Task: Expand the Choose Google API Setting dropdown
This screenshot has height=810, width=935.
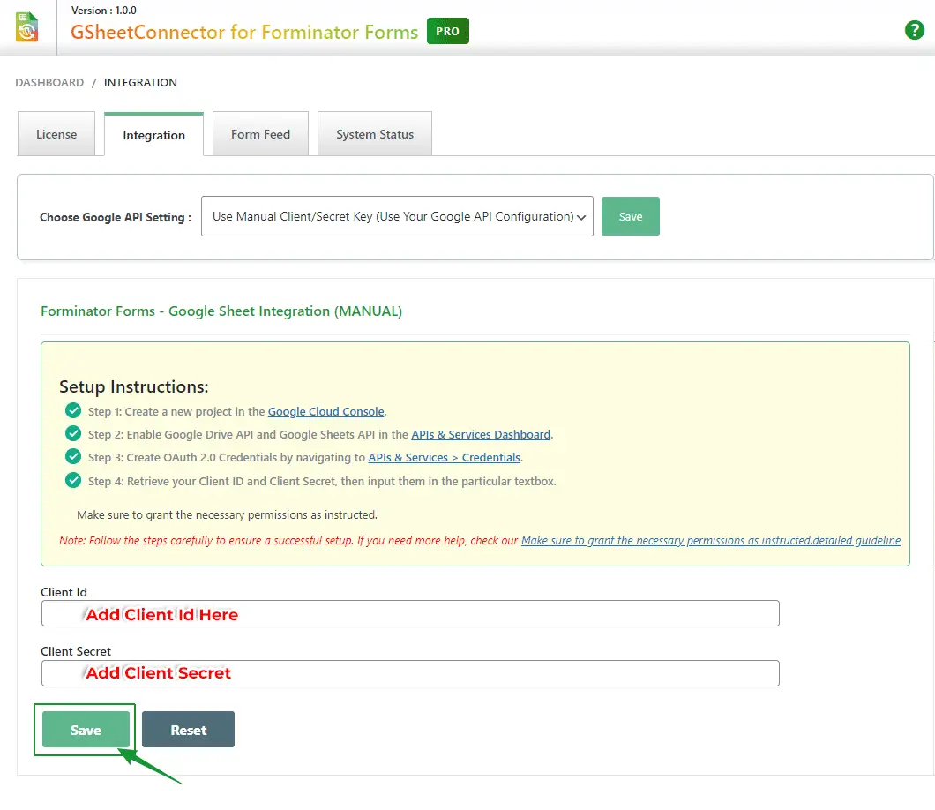Action: 397,216
